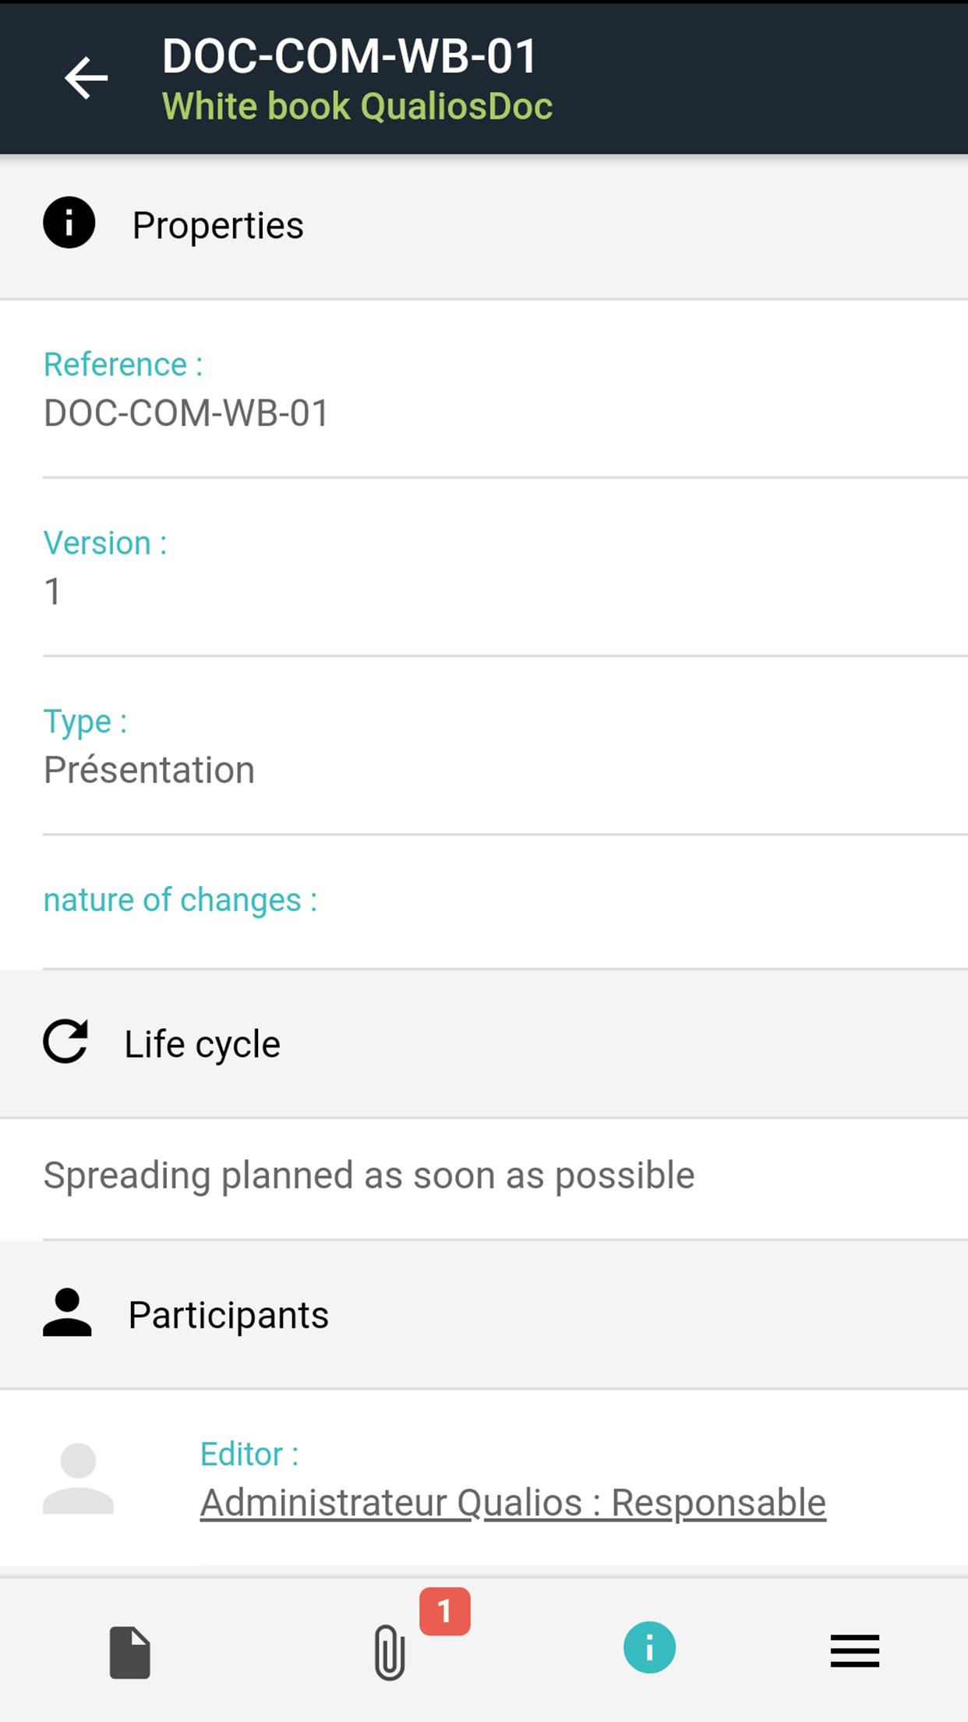968x1722 pixels.
Task: Click the Properties info circle icon
Action: (x=69, y=223)
